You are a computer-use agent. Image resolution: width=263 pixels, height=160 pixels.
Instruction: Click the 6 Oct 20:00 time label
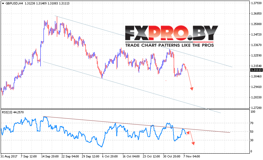pos(110,156)
